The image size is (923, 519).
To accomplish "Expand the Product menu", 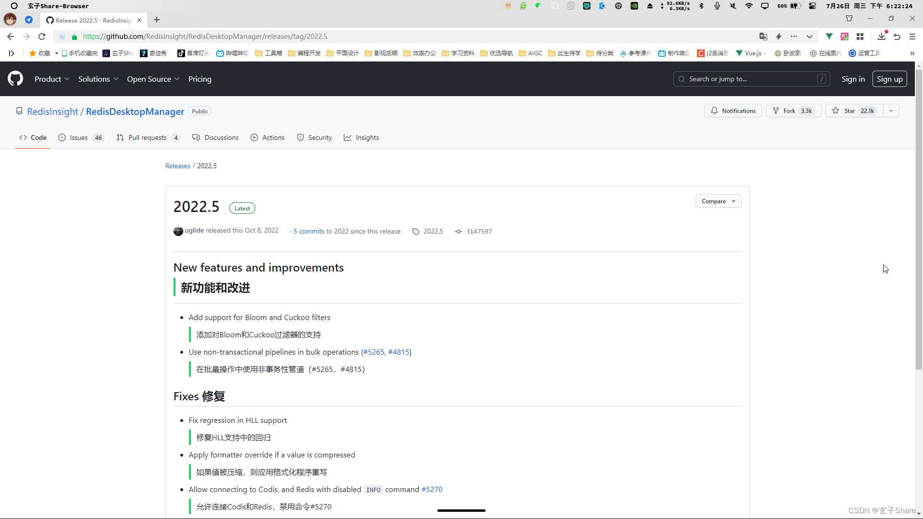I will (52, 79).
